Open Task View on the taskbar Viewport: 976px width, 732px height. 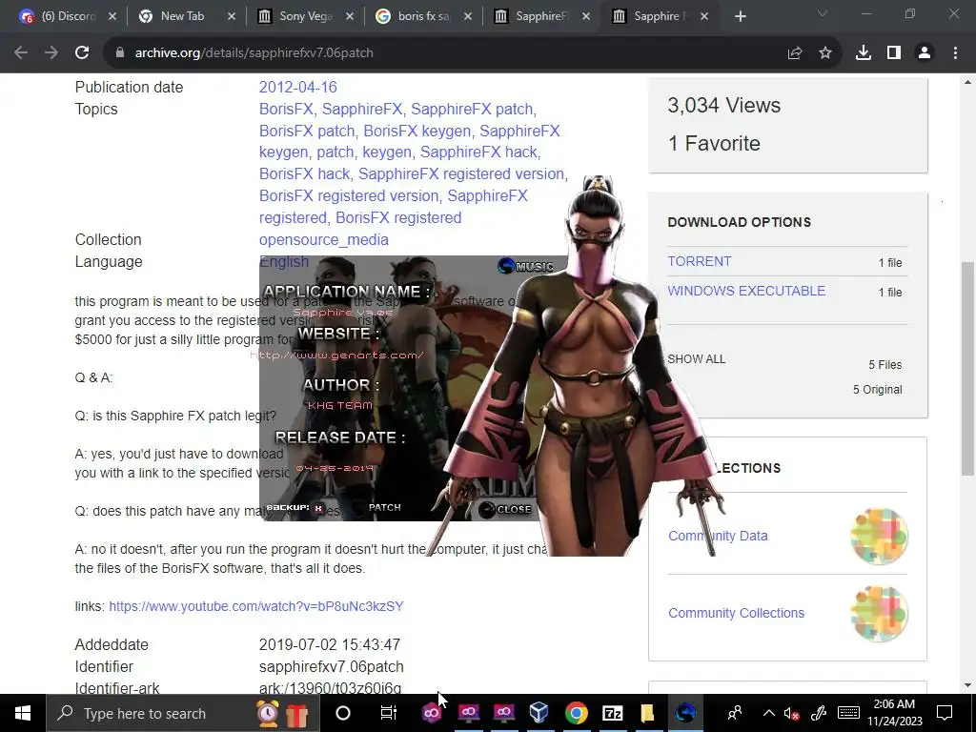[389, 713]
